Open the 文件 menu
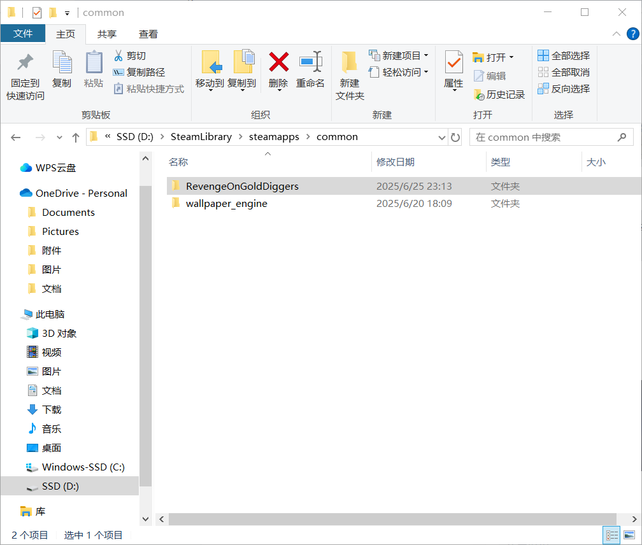Viewport: 642px width, 545px height. click(23, 34)
